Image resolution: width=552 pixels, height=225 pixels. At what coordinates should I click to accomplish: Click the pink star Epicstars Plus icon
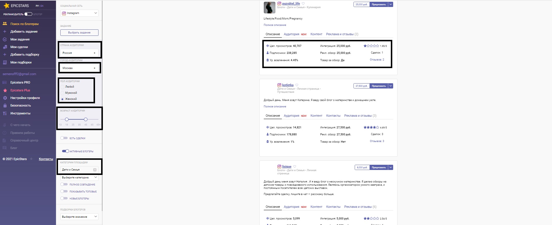pyautogui.click(x=5, y=90)
